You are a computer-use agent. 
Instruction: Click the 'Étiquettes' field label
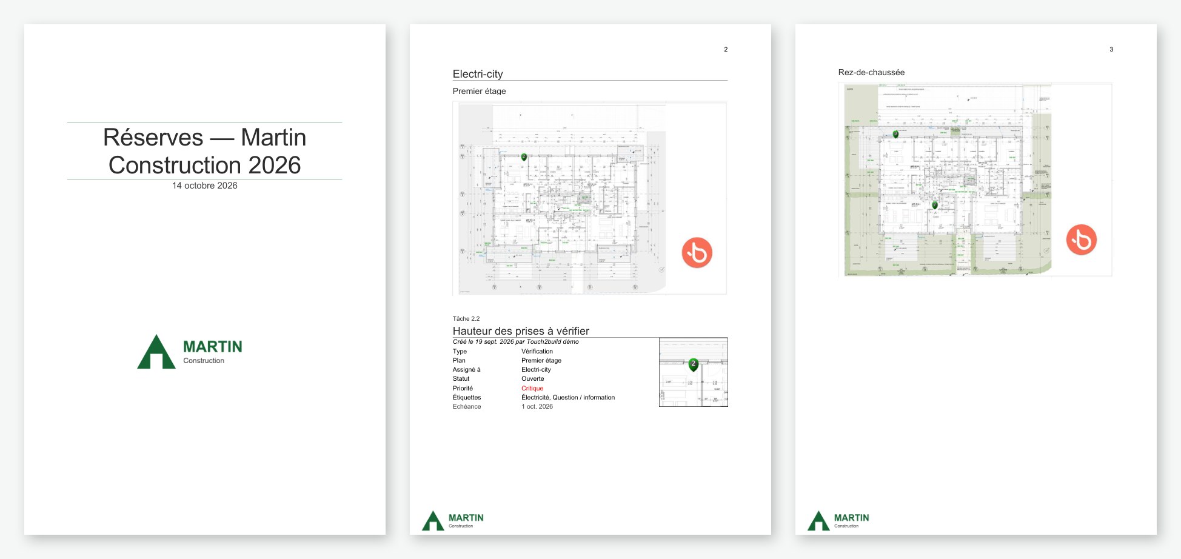467,397
